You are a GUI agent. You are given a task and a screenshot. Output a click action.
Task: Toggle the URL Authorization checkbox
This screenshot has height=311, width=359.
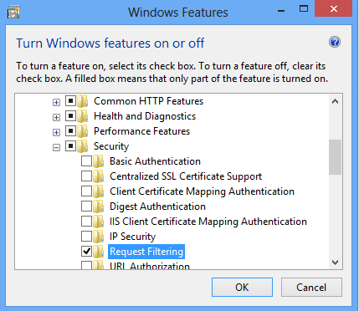86,265
